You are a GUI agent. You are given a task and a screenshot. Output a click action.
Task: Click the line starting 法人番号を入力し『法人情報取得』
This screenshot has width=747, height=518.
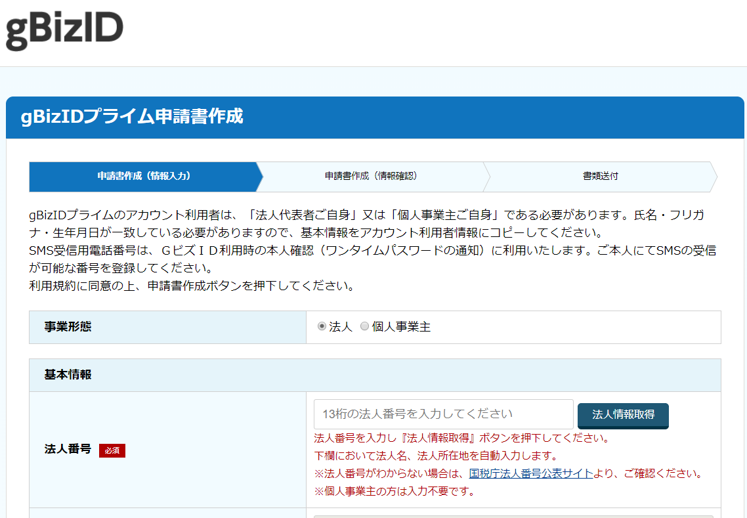[462, 439]
